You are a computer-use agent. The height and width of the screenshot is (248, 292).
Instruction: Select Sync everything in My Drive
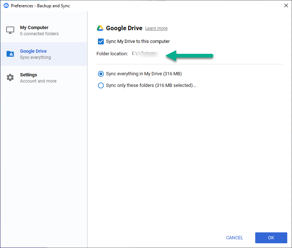point(101,74)
